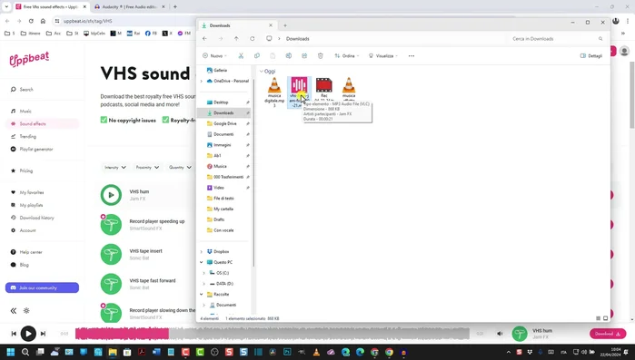The image size is (635, 360).
Task: Switch to Free VHS sound effects browser tab
Action: (x=51, y=7)
